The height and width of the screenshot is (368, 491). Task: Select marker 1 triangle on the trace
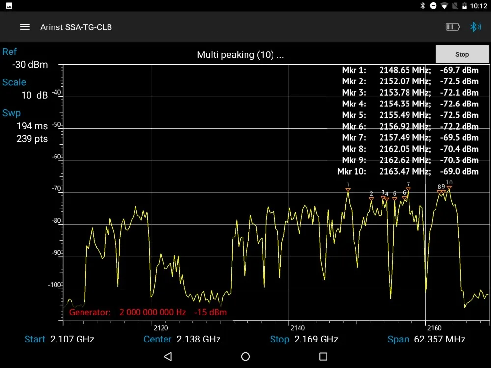pos(348,190)
